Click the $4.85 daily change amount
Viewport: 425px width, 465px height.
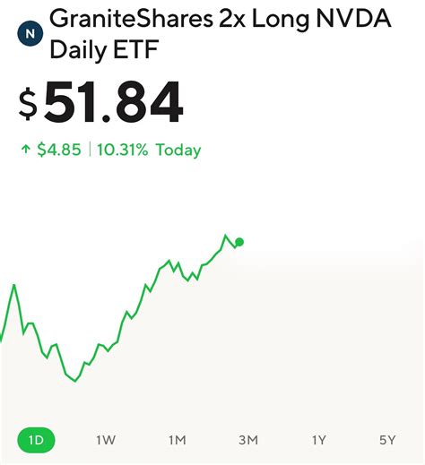click(59, 150)
